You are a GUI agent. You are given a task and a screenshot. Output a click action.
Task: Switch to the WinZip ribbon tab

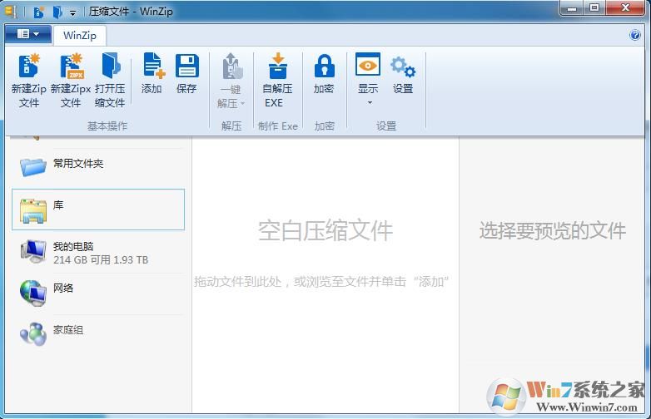[x=79, y=35]
